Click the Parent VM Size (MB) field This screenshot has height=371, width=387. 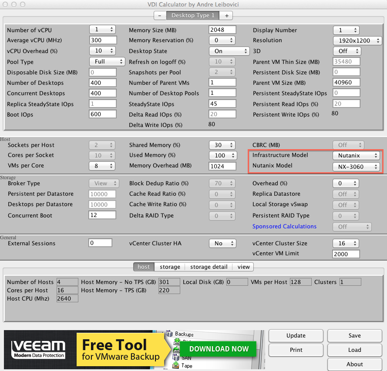pos(346,82)
